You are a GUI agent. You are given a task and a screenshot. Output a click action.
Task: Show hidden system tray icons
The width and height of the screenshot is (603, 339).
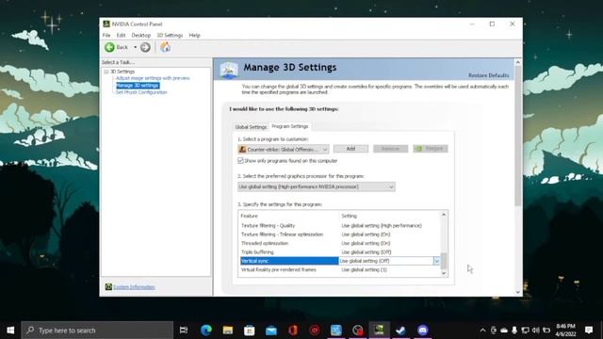[x=482, y=331]
